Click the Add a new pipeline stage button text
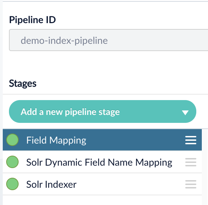 tap(70, 112)
